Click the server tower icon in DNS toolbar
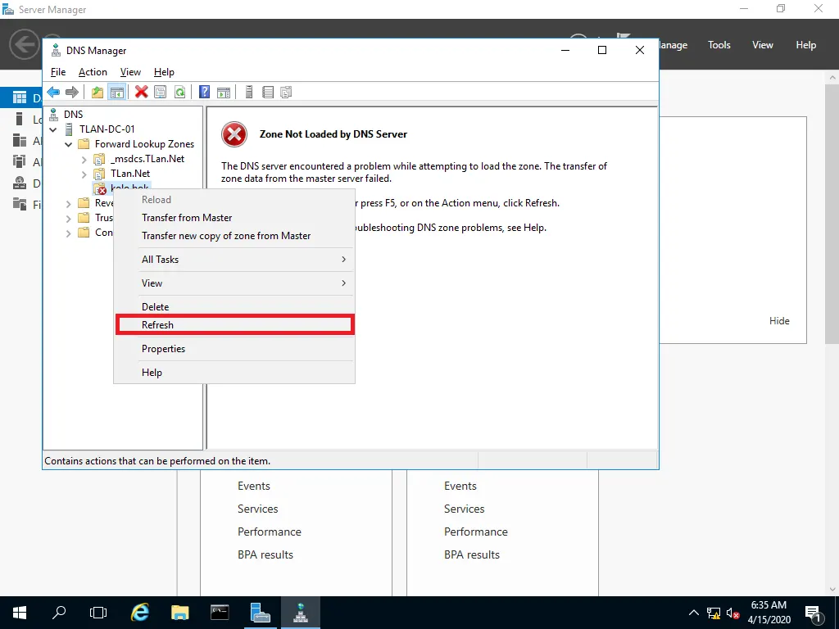Screen dimensions: 839x629 249,92
